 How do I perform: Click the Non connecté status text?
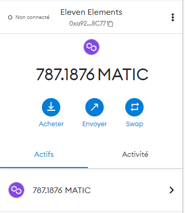(x=32, y=17)
